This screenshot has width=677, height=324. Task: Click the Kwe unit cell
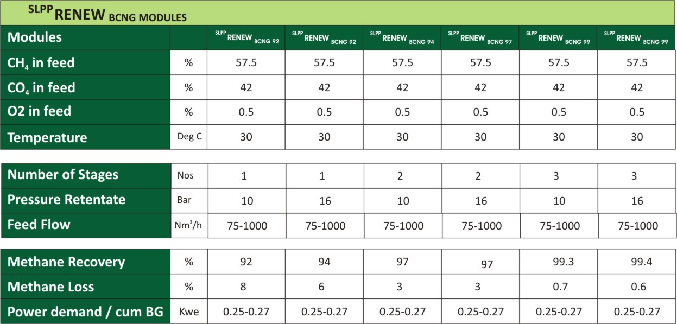click(189, 312)
